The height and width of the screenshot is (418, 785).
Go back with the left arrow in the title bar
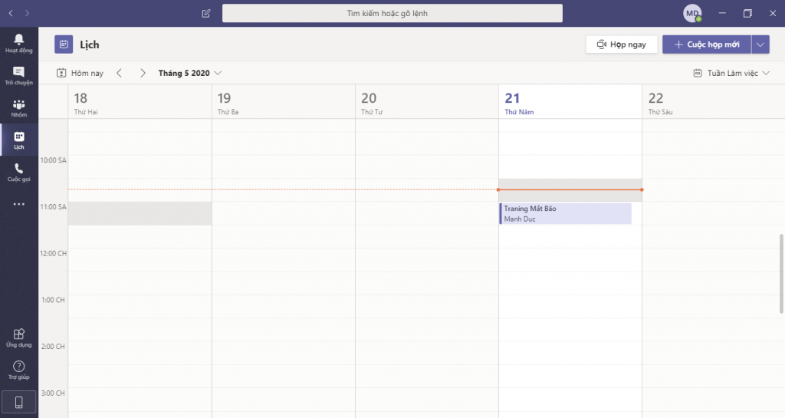(x=11, y=14)
